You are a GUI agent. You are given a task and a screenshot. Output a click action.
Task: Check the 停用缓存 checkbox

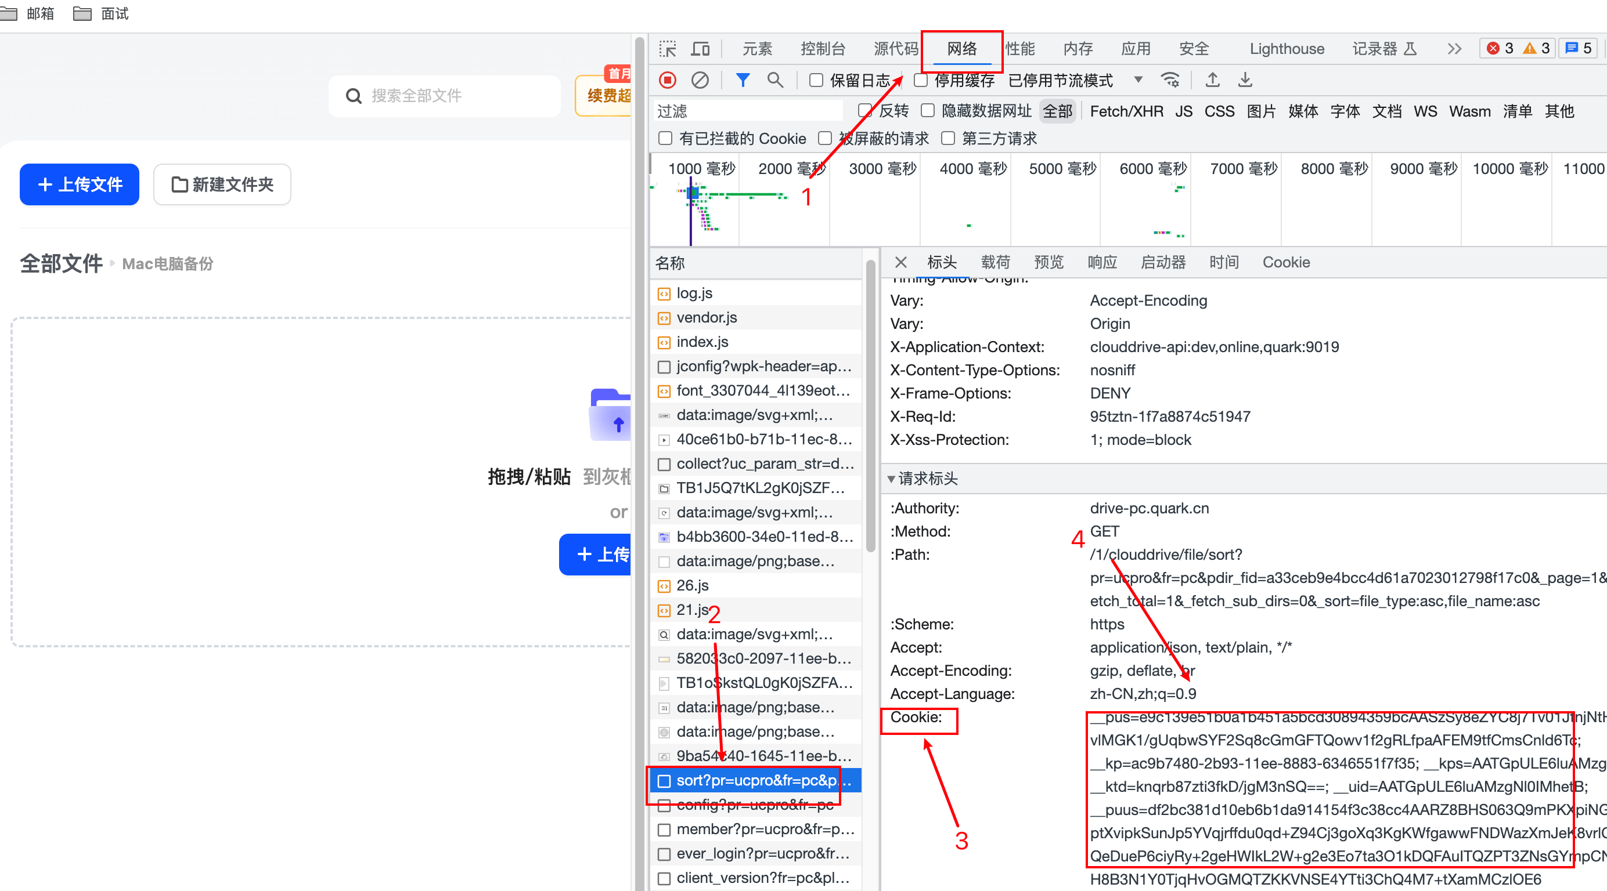tap(920, 81)
